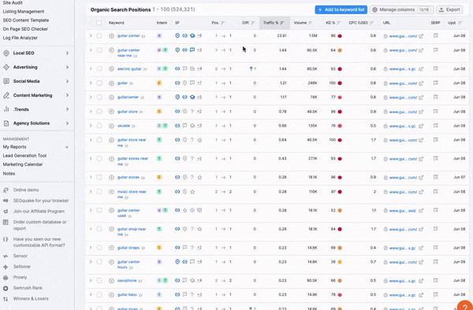Add new report with plus icon beside My Reports
This screenshot has height=310, width=473.
point(67,147)
